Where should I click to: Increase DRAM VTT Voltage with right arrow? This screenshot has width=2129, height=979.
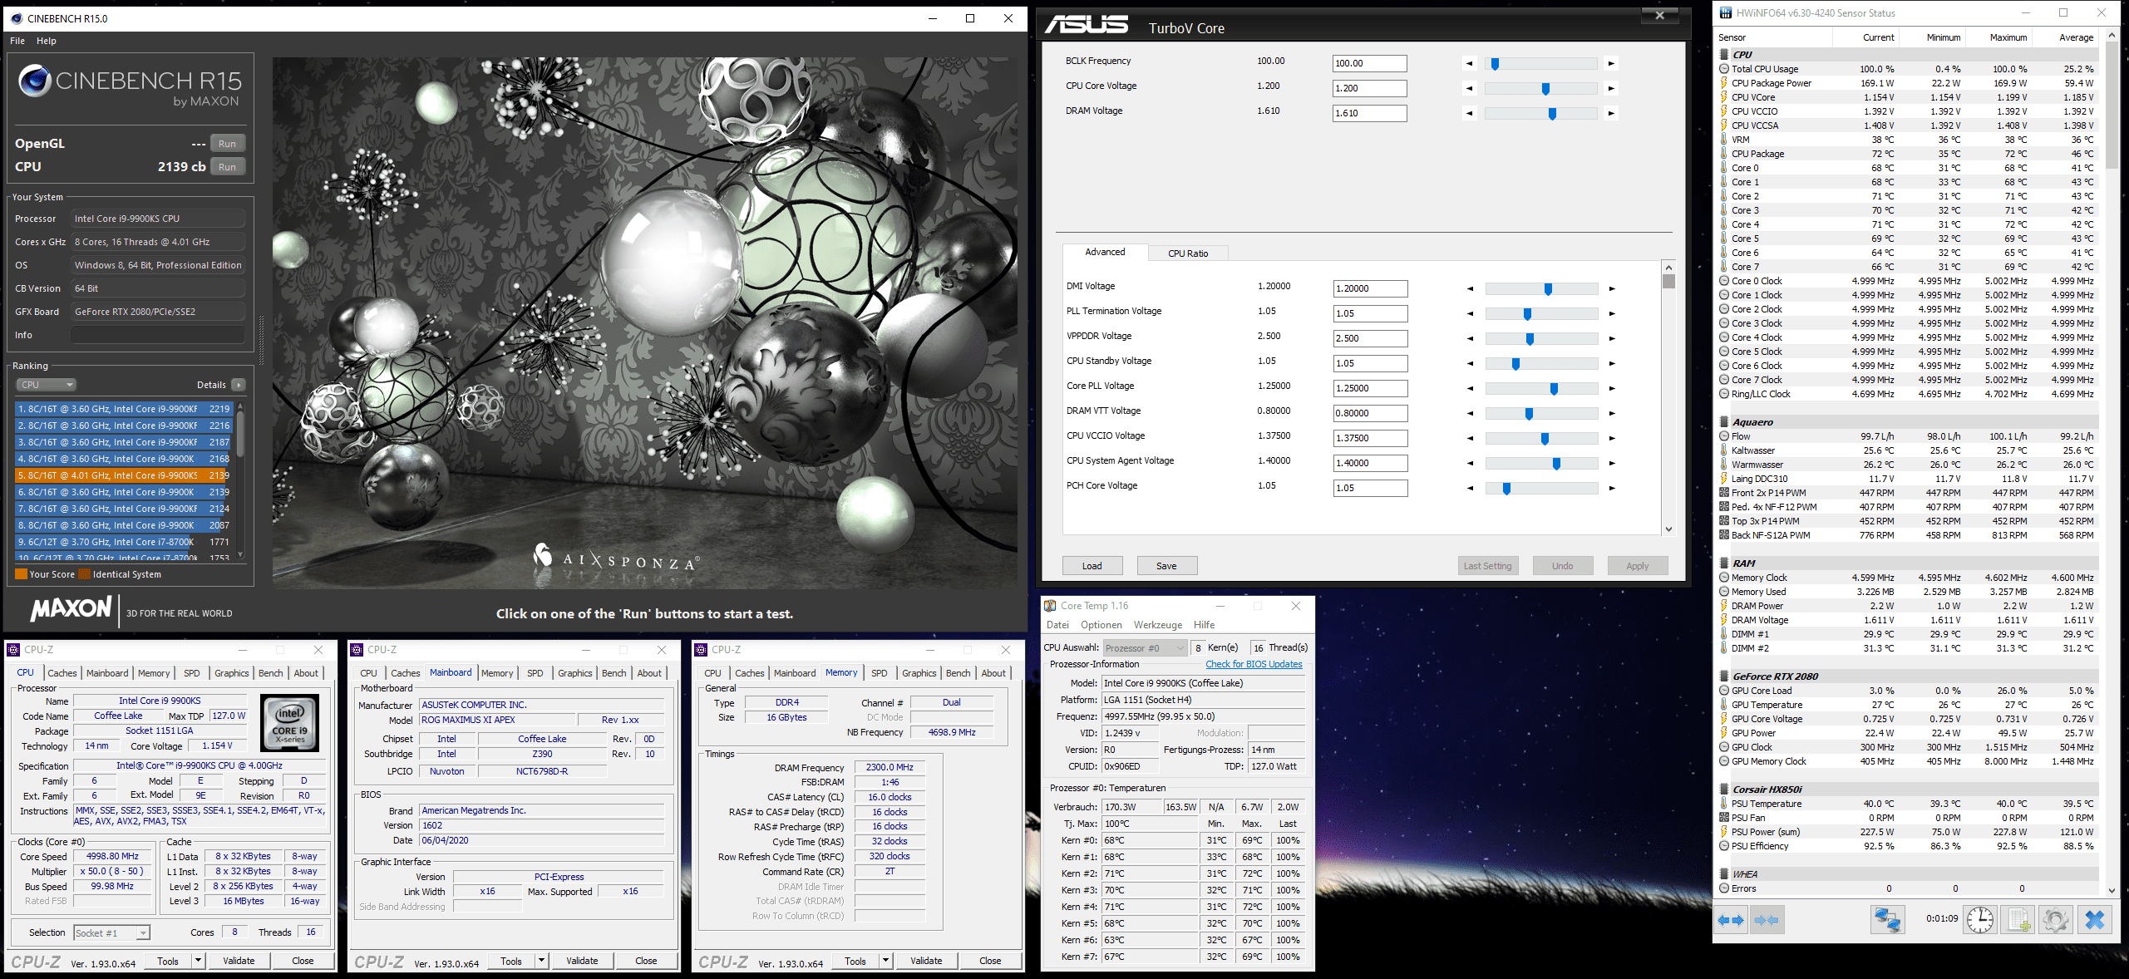click(x=1612, y=413)
